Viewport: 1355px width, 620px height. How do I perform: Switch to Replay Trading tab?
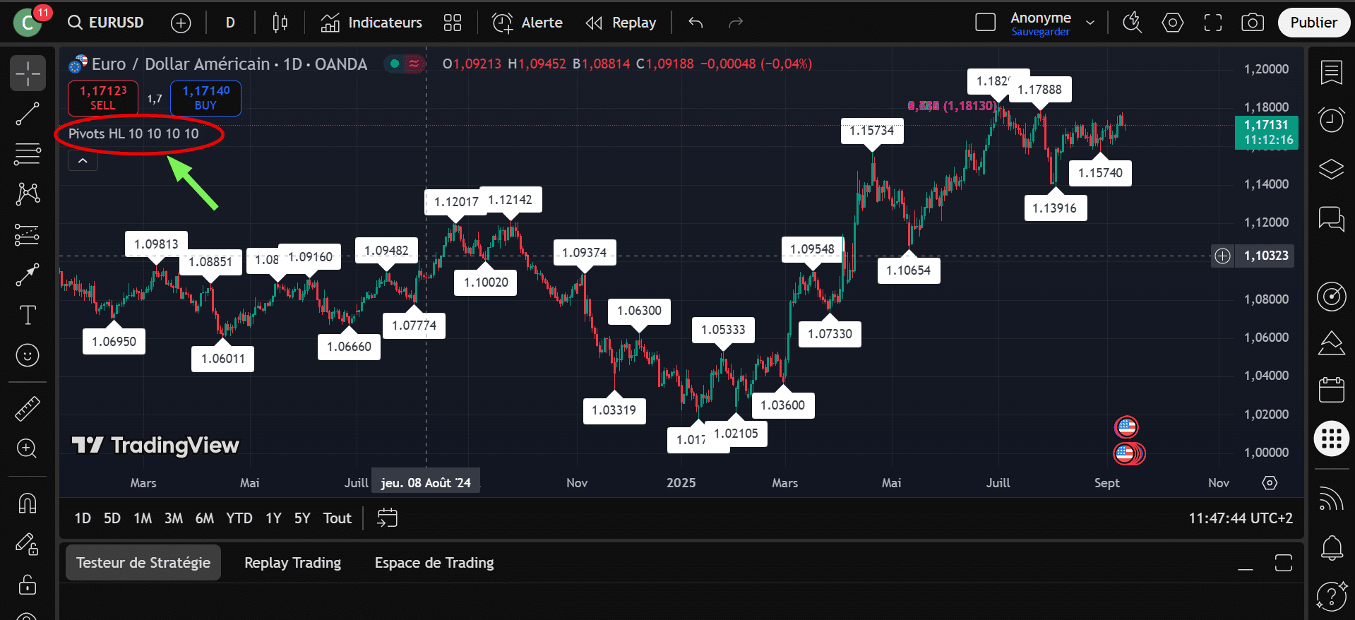pyautogui.click(x=292, y=563)
